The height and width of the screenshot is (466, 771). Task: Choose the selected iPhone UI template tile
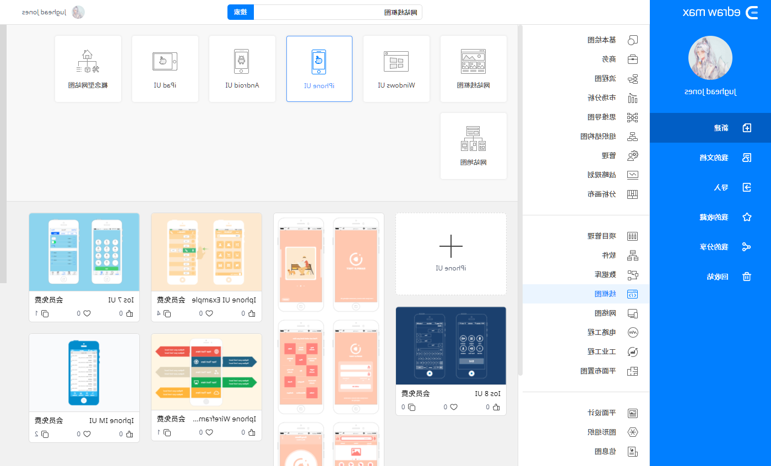[x=319, y=69]
